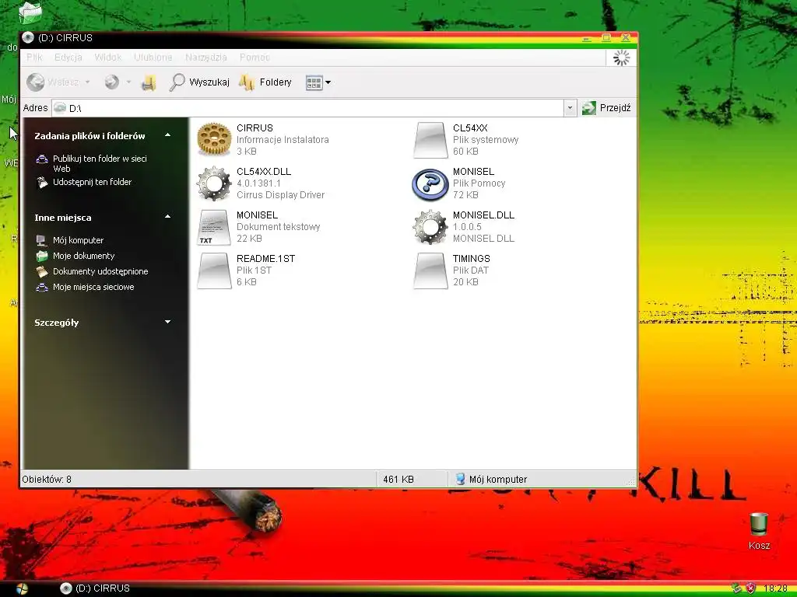This screenshot has height=597, width=797.
Task: Click the security shield tray icon
Action: 751,588
